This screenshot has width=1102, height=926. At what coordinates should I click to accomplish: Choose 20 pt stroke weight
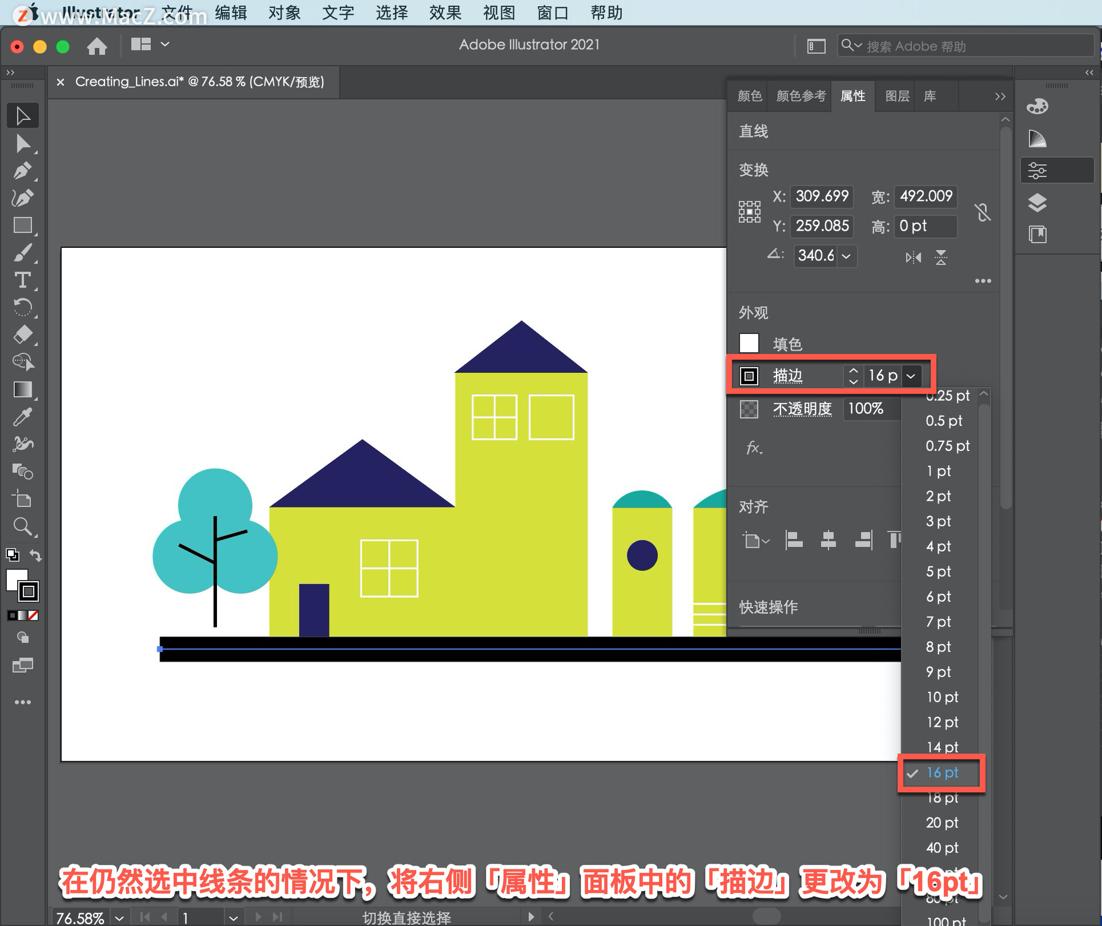point(942,823)
